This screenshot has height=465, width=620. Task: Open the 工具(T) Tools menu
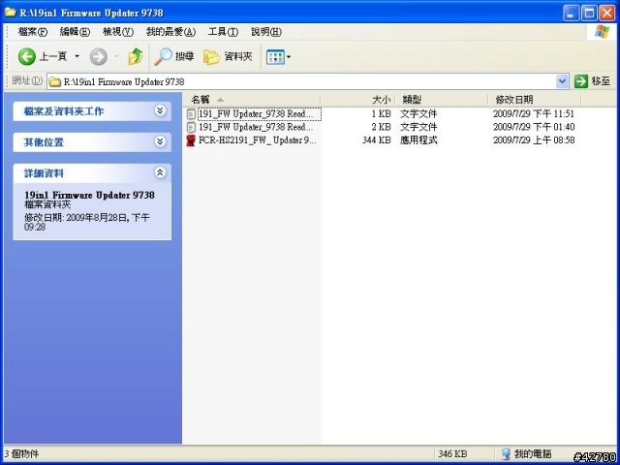click(224, 32)
